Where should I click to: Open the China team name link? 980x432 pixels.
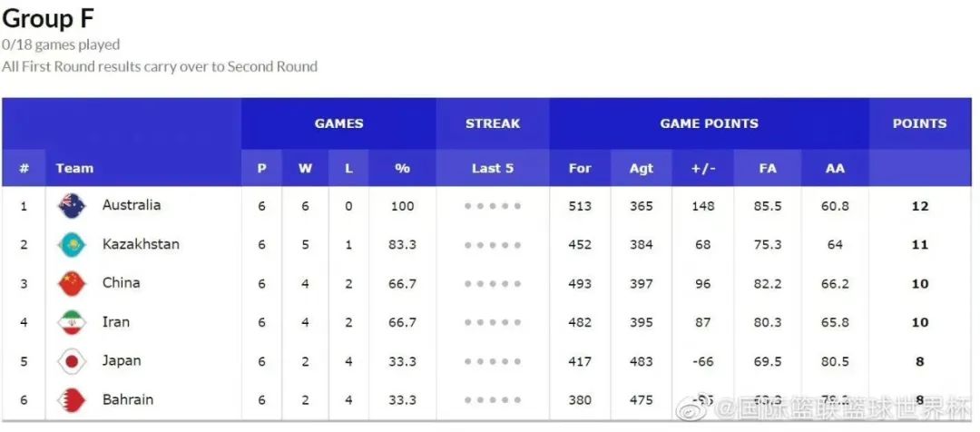click(x=122, y=282)
